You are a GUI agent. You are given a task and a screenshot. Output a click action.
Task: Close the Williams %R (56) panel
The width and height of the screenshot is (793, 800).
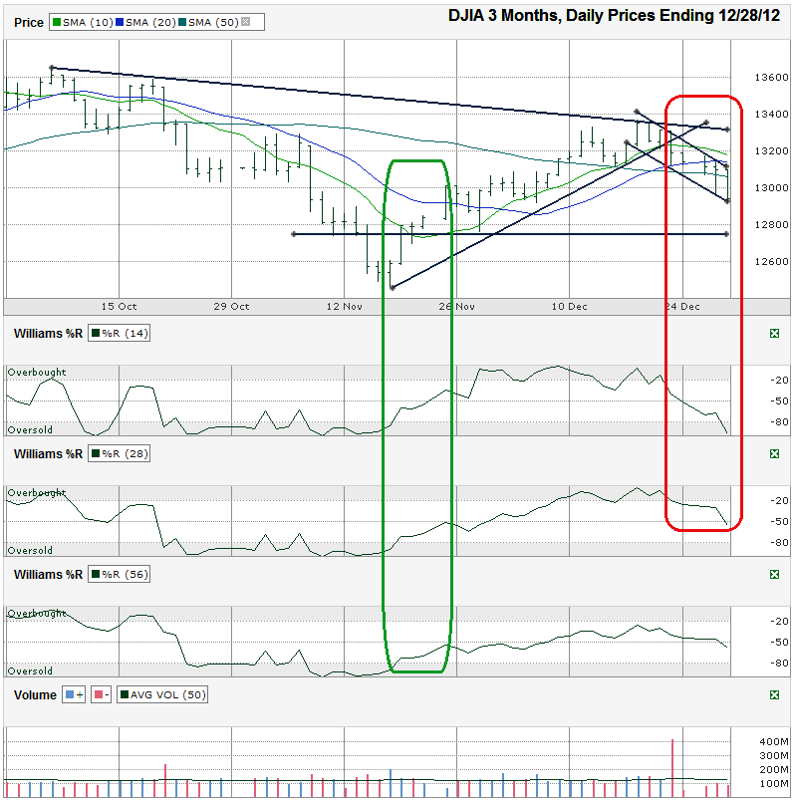click(x=774, y=575)
